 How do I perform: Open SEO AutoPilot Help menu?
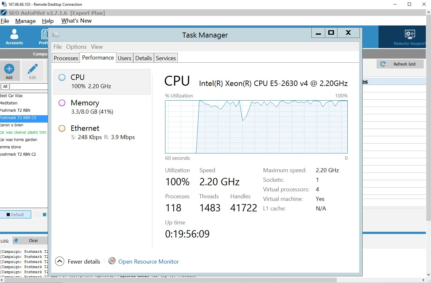click(48, 21)
